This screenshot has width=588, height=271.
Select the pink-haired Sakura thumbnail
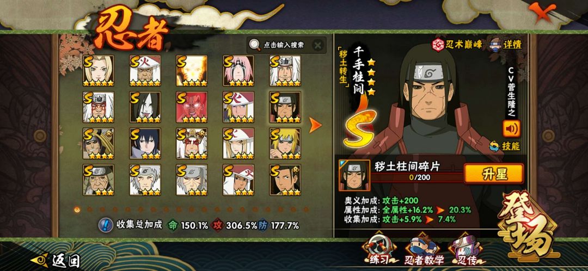[238, 71]
